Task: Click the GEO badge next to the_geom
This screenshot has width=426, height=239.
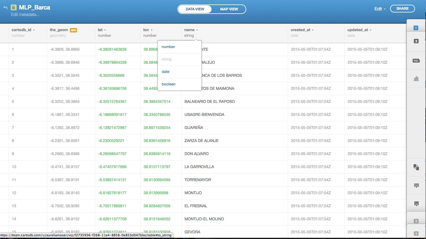Action: (x=73, y=30)
